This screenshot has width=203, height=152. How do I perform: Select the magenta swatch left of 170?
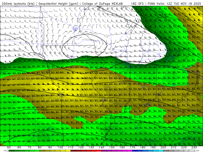(130, 151)
